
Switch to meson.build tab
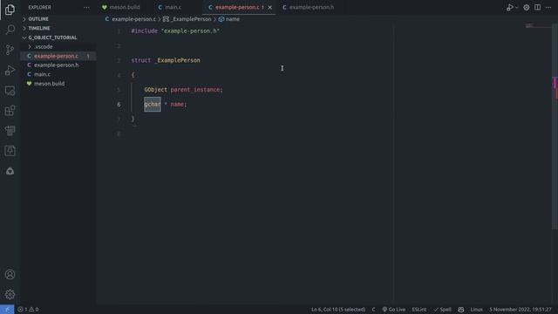pyautogui.click(x=120, y=7)
